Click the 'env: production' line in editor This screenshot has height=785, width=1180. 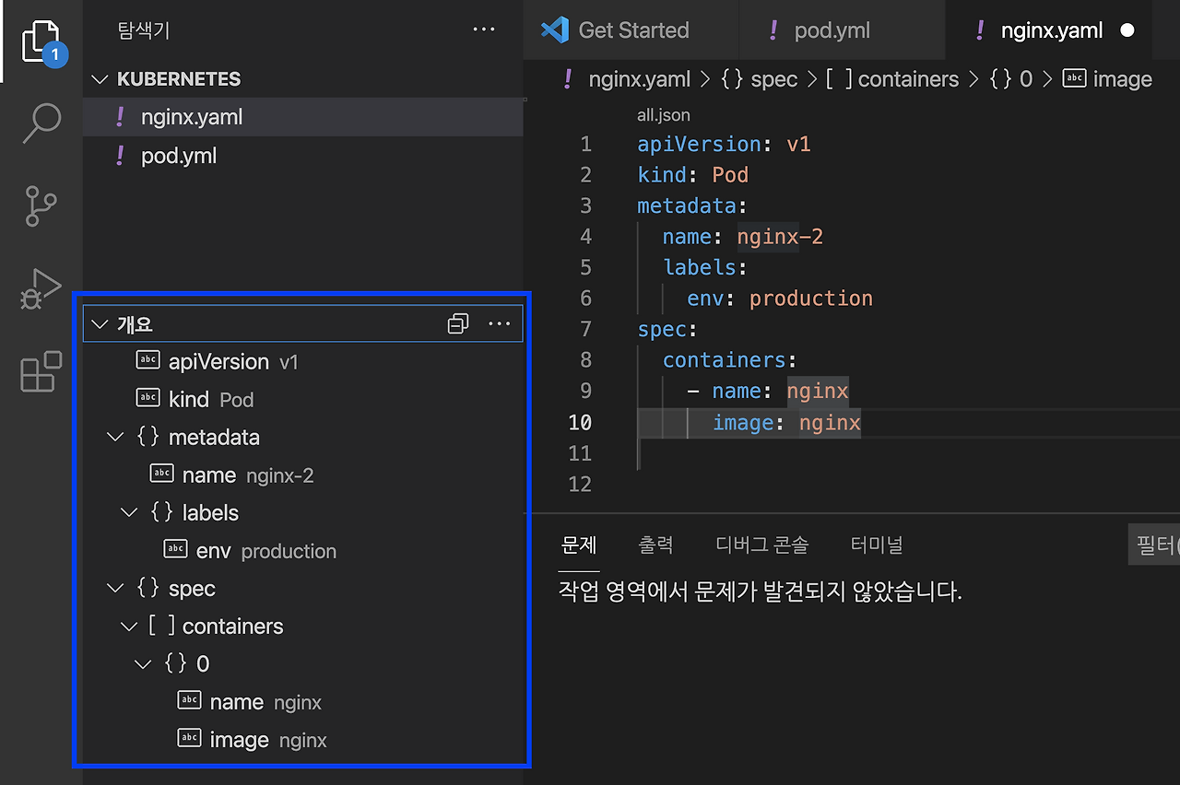coord(779,298)
